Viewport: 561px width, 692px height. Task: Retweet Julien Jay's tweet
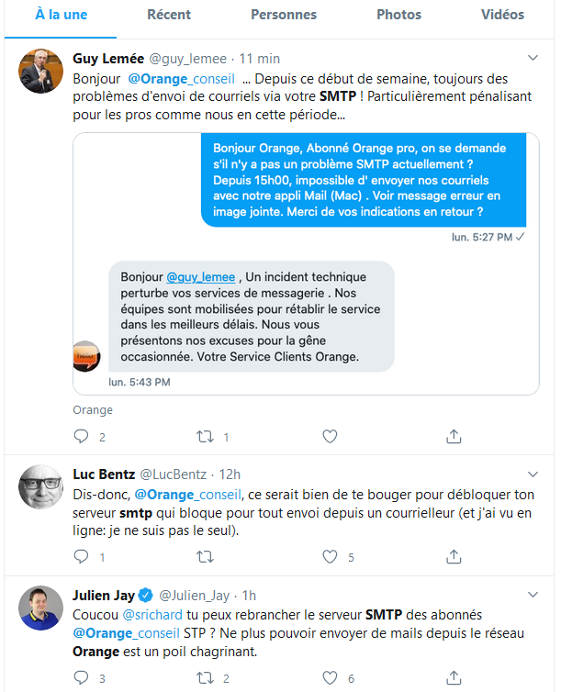click(206, 677)
